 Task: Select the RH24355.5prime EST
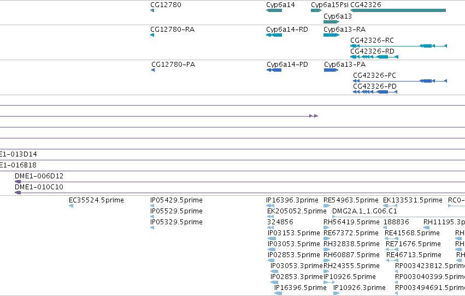pyautogui.click(x=327, y=271)
